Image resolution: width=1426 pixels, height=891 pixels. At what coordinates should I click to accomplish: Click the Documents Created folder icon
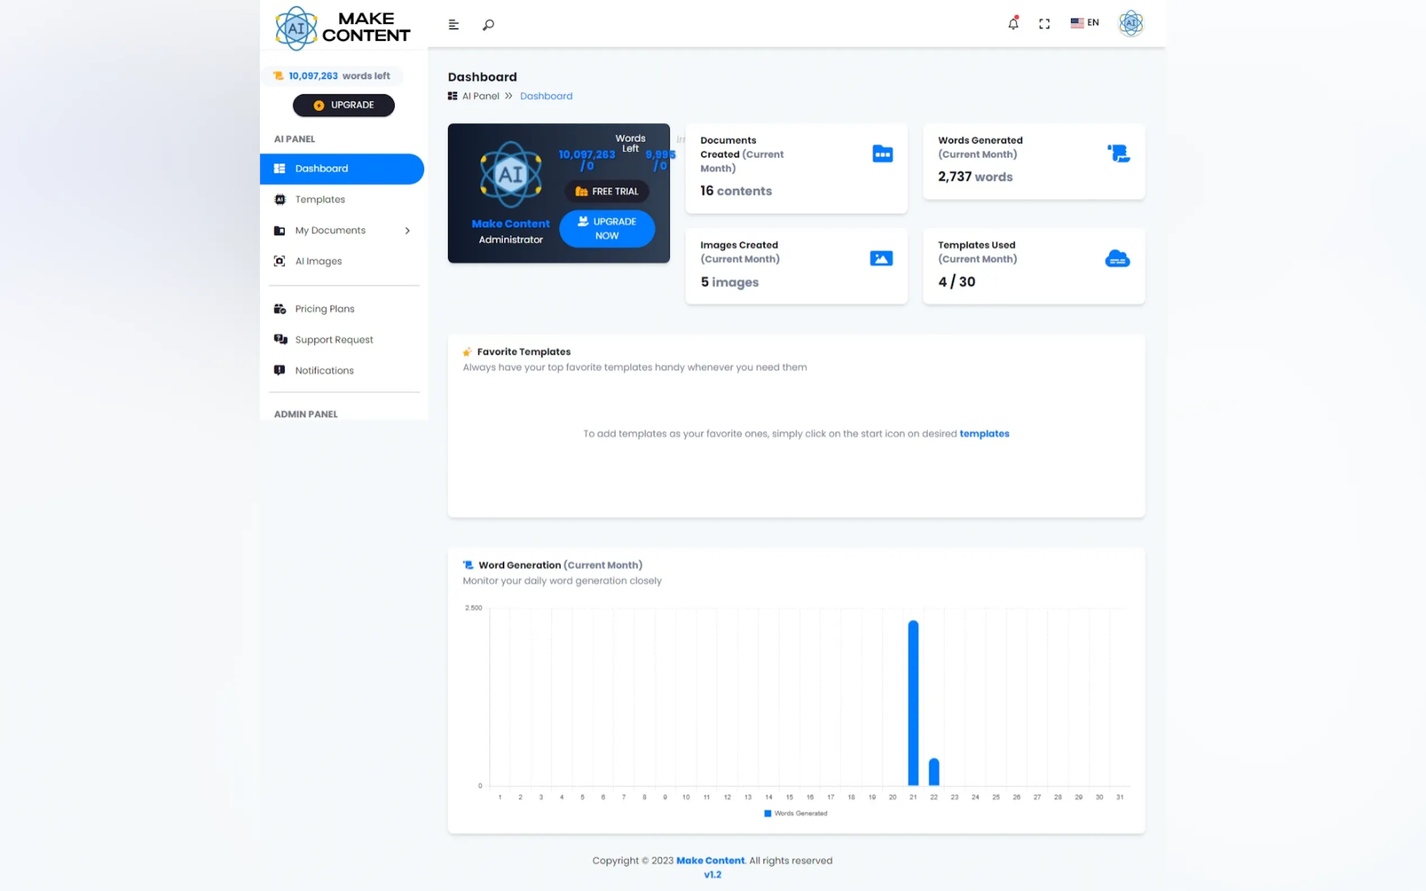tap(882, 154)
